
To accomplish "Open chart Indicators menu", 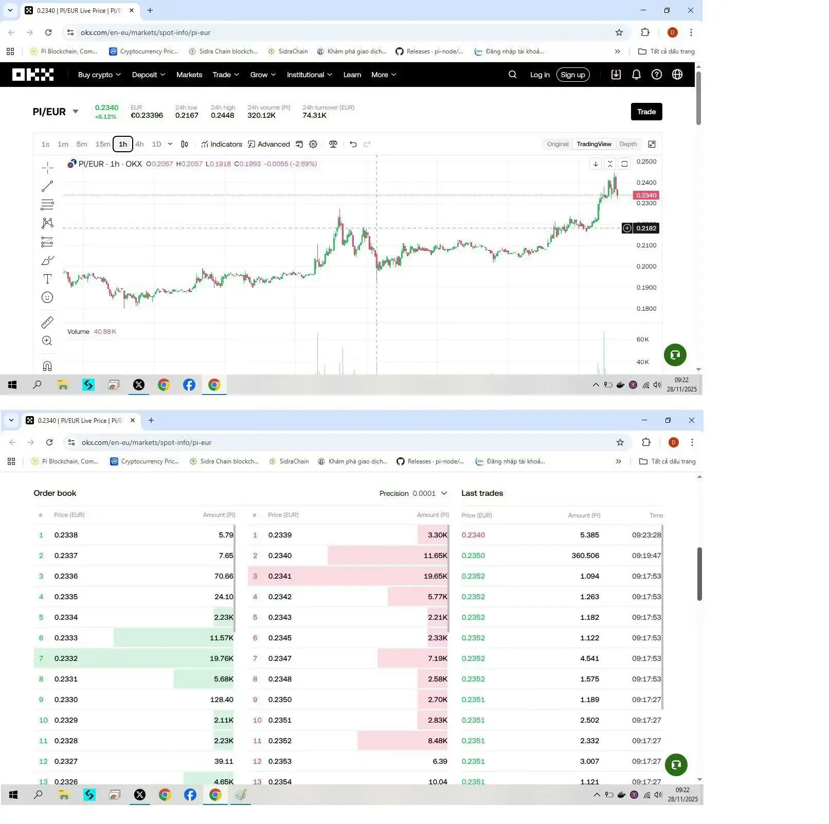I will coord(222,145).
